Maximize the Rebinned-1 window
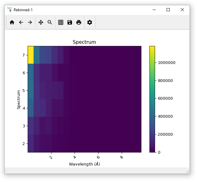The image size is (197, 182). pos(168,10)
